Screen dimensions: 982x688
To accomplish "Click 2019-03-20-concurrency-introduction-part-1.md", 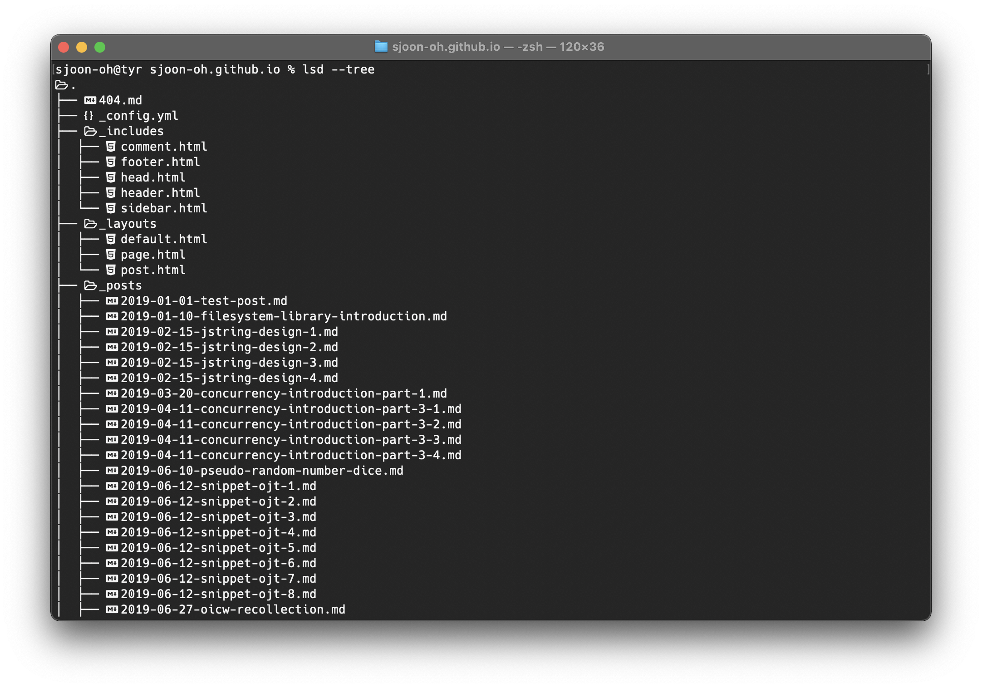I will (x=284, y=393).
